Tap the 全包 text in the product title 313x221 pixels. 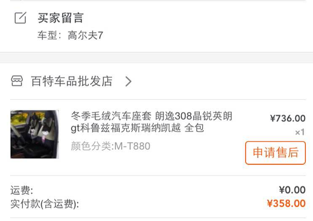pos(194,128)
